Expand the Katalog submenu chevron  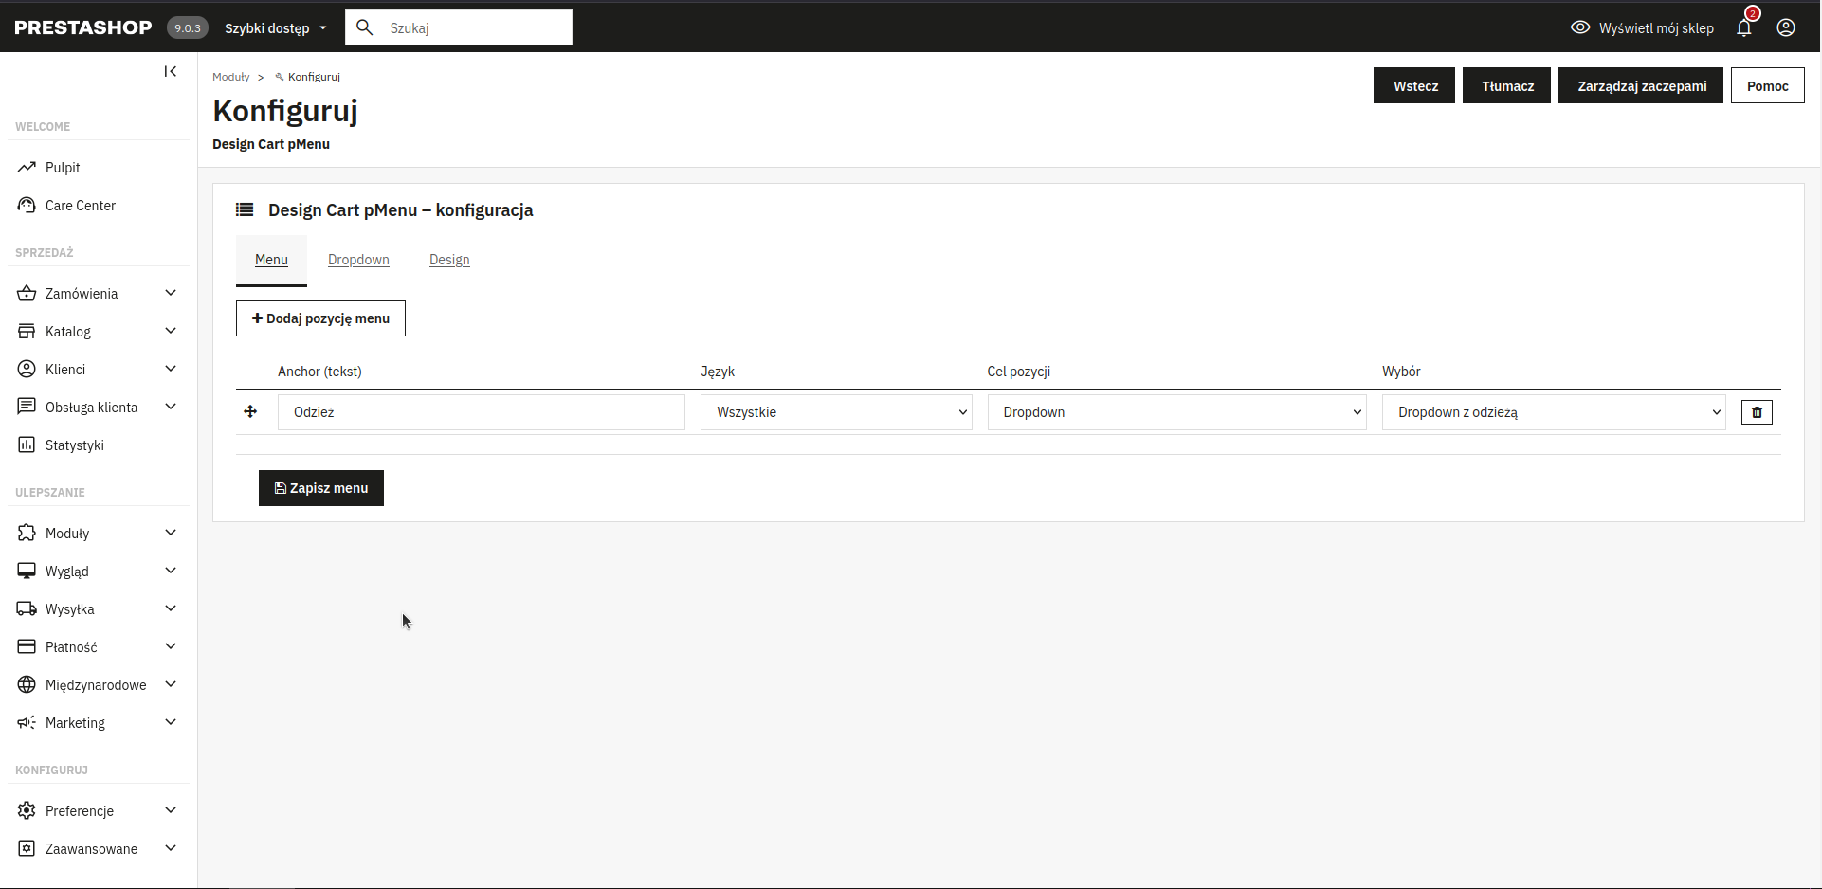click(x=171, y=331)
